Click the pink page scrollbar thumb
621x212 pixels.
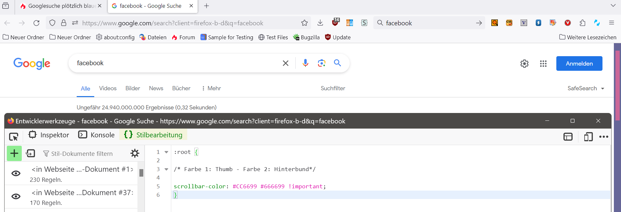617,85
